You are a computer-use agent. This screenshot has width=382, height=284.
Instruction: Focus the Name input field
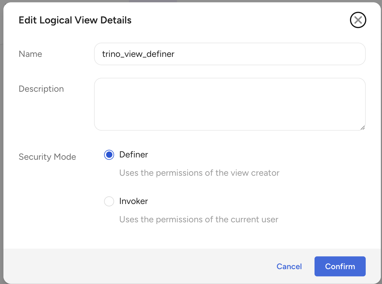(x=257, y=54)
